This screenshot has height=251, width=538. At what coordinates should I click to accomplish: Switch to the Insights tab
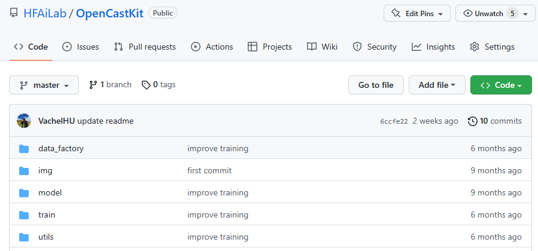[433, 47]
